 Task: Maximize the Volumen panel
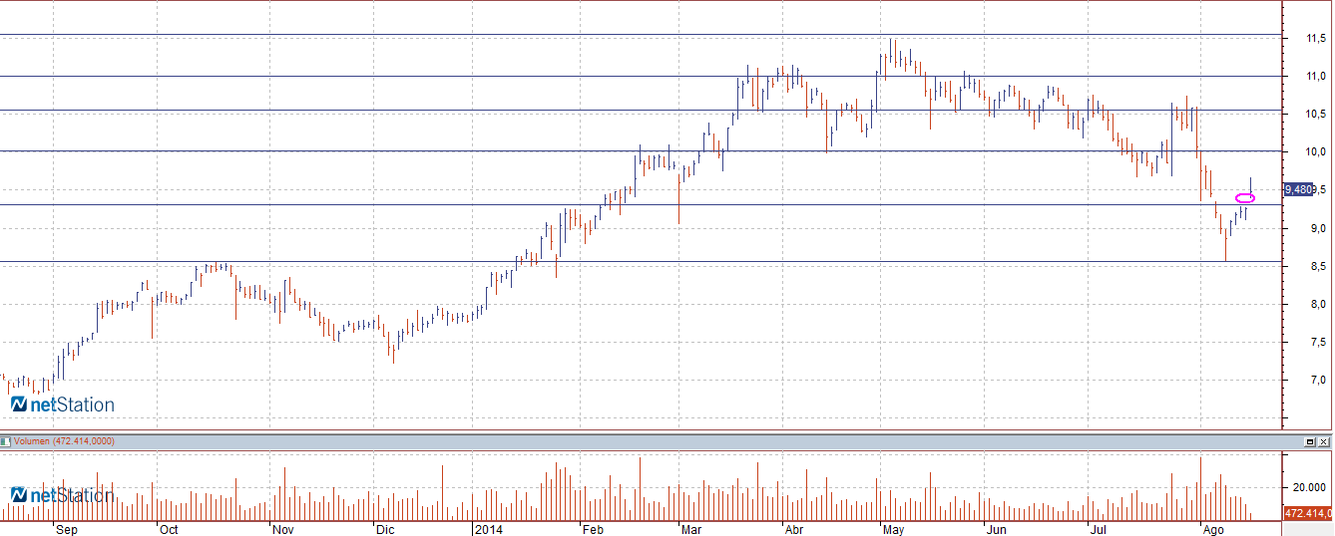[1309, 441]
